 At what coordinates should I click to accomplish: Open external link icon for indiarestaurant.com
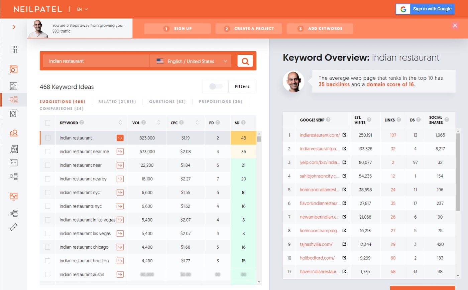(x=344, y=135)
